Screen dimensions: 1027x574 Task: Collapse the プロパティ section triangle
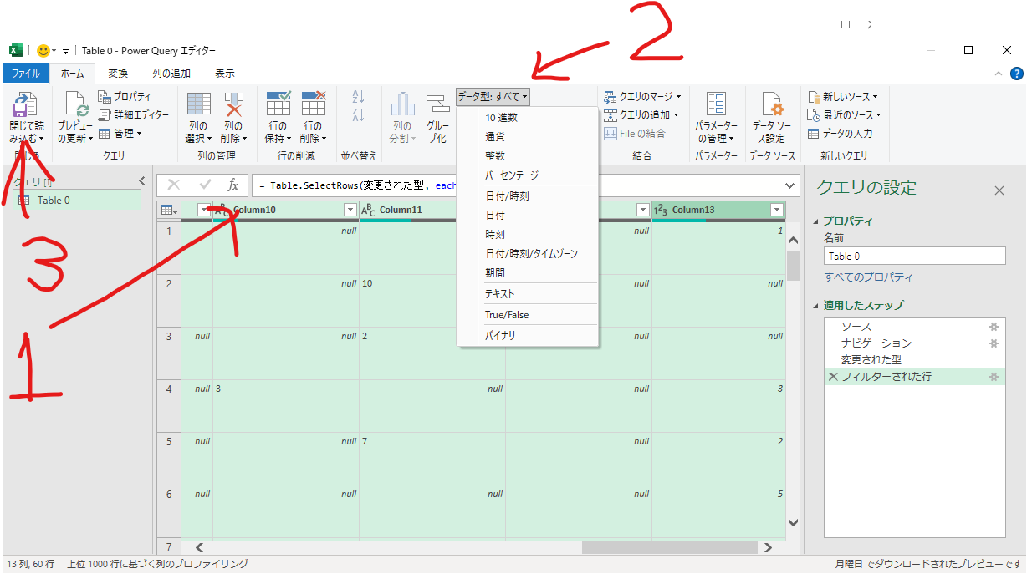pos(815,221)
